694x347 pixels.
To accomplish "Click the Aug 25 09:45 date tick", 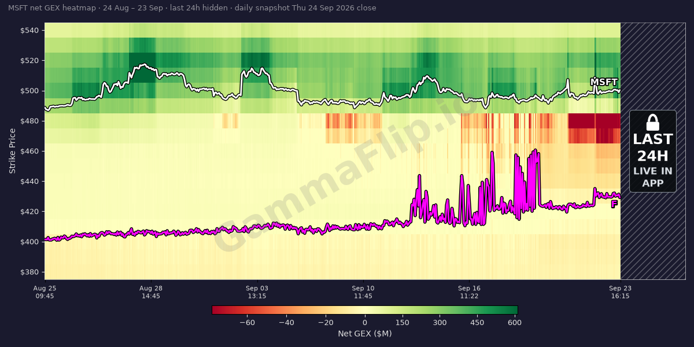I will tap(45, 292).
